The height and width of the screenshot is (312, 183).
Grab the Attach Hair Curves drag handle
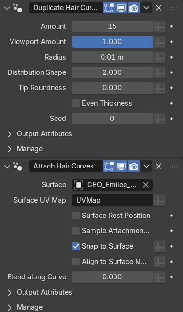[x=173, y=167]
